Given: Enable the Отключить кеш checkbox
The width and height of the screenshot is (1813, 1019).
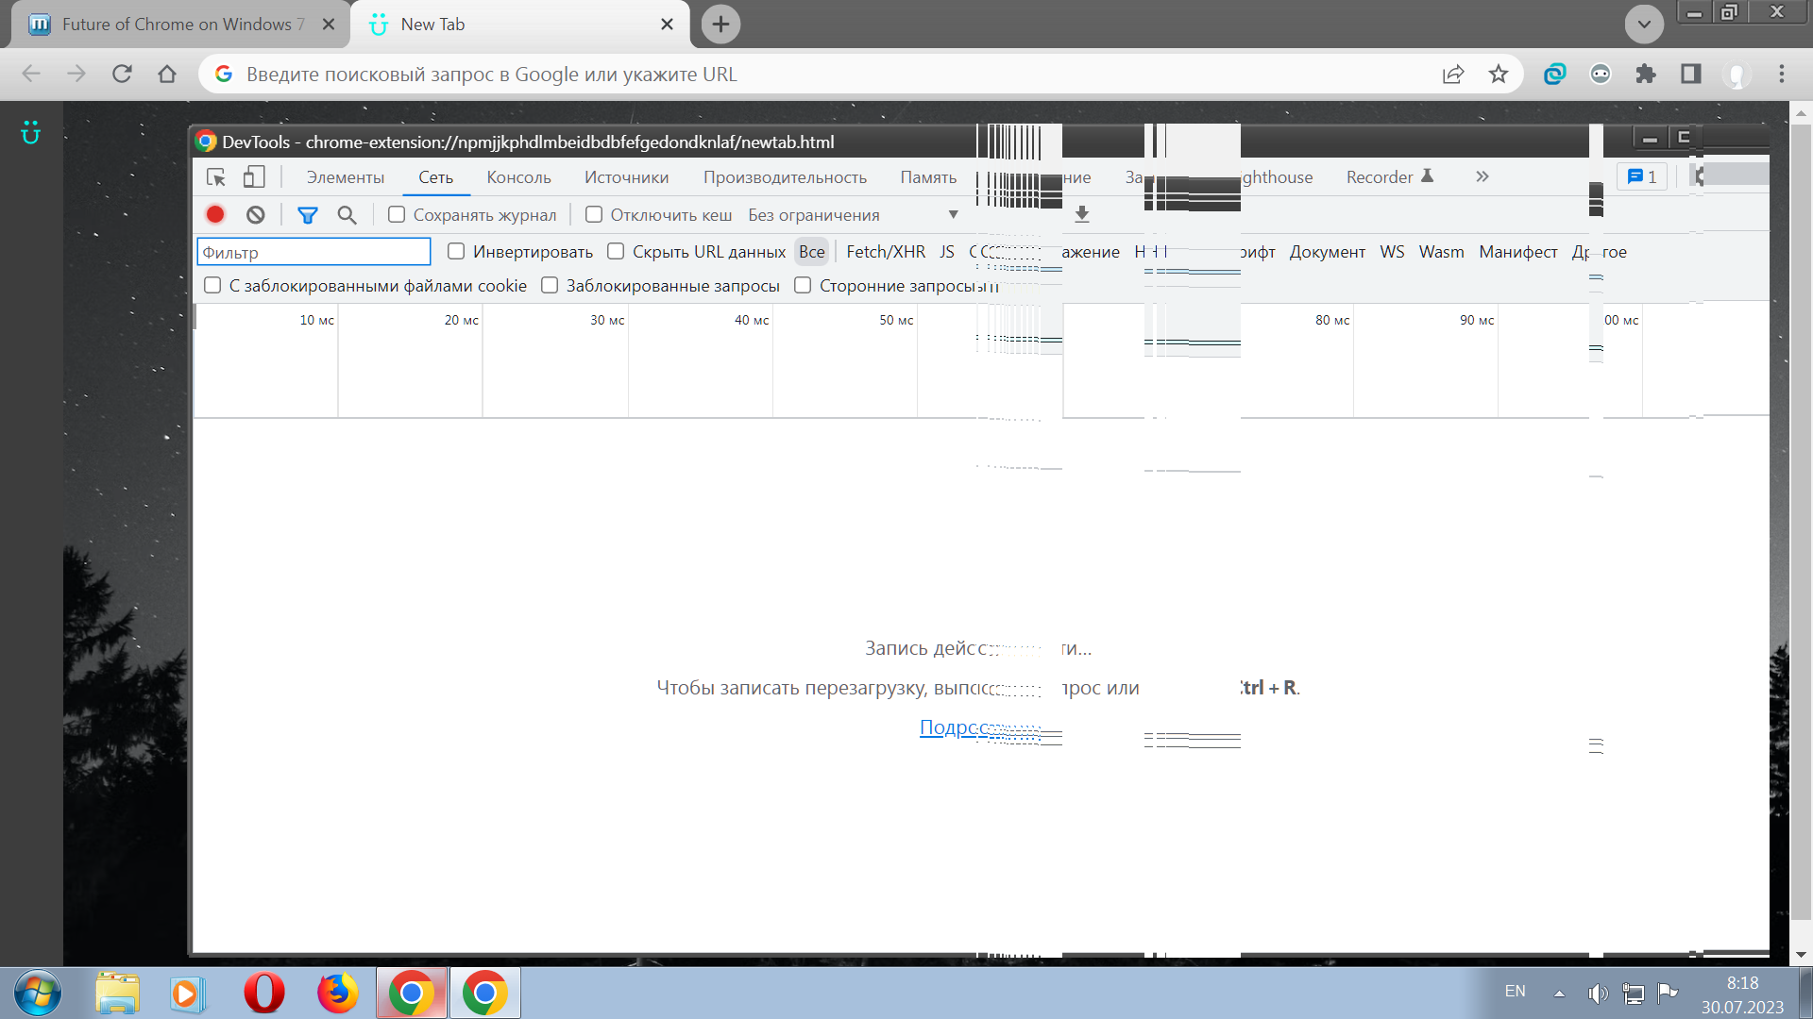Looking at the screenshot, I should [x=594, y=215].
